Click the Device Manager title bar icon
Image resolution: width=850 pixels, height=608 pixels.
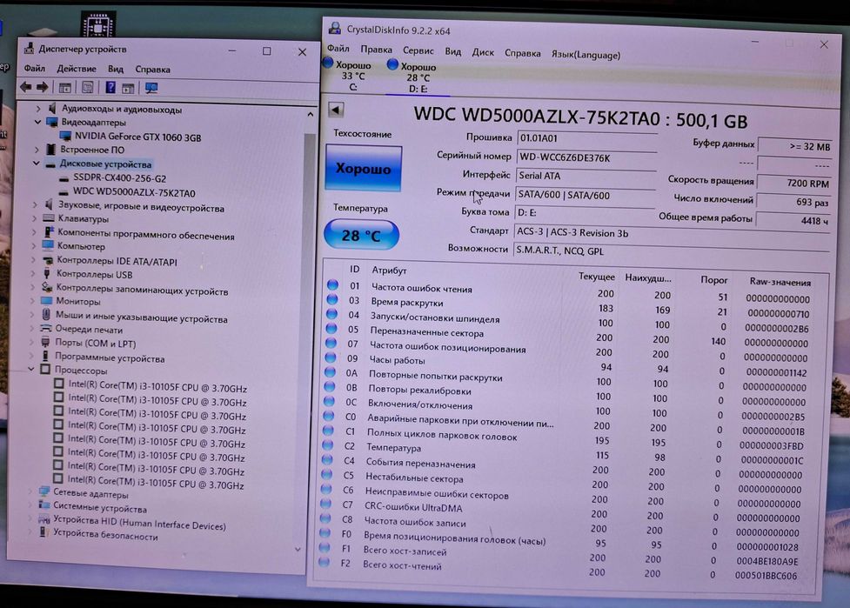click(x=29, y=48)
